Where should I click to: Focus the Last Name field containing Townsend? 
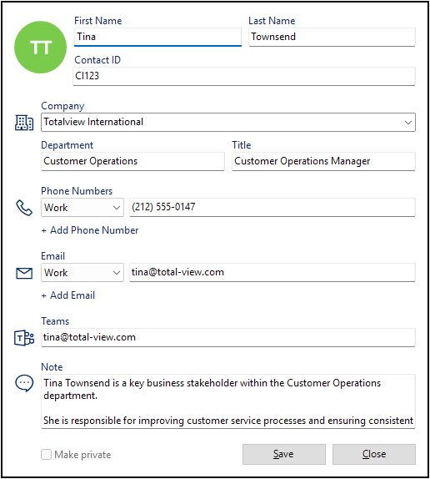[332, 37]
